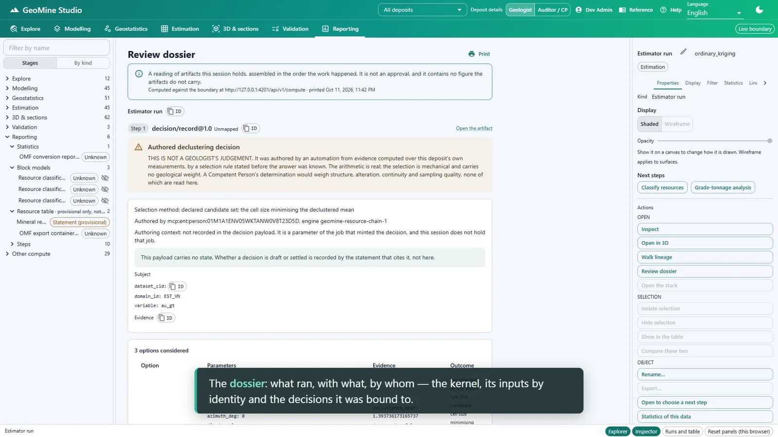Viewport: 778px width, 437px height.
Task: Adjust the Opacity slider handle
Action: coord(770,141)
